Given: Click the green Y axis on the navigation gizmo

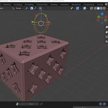Looking at the screenshot, I should (99, 17).
